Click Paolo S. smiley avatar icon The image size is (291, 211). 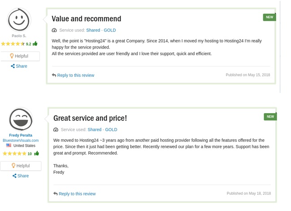(19, 20)
